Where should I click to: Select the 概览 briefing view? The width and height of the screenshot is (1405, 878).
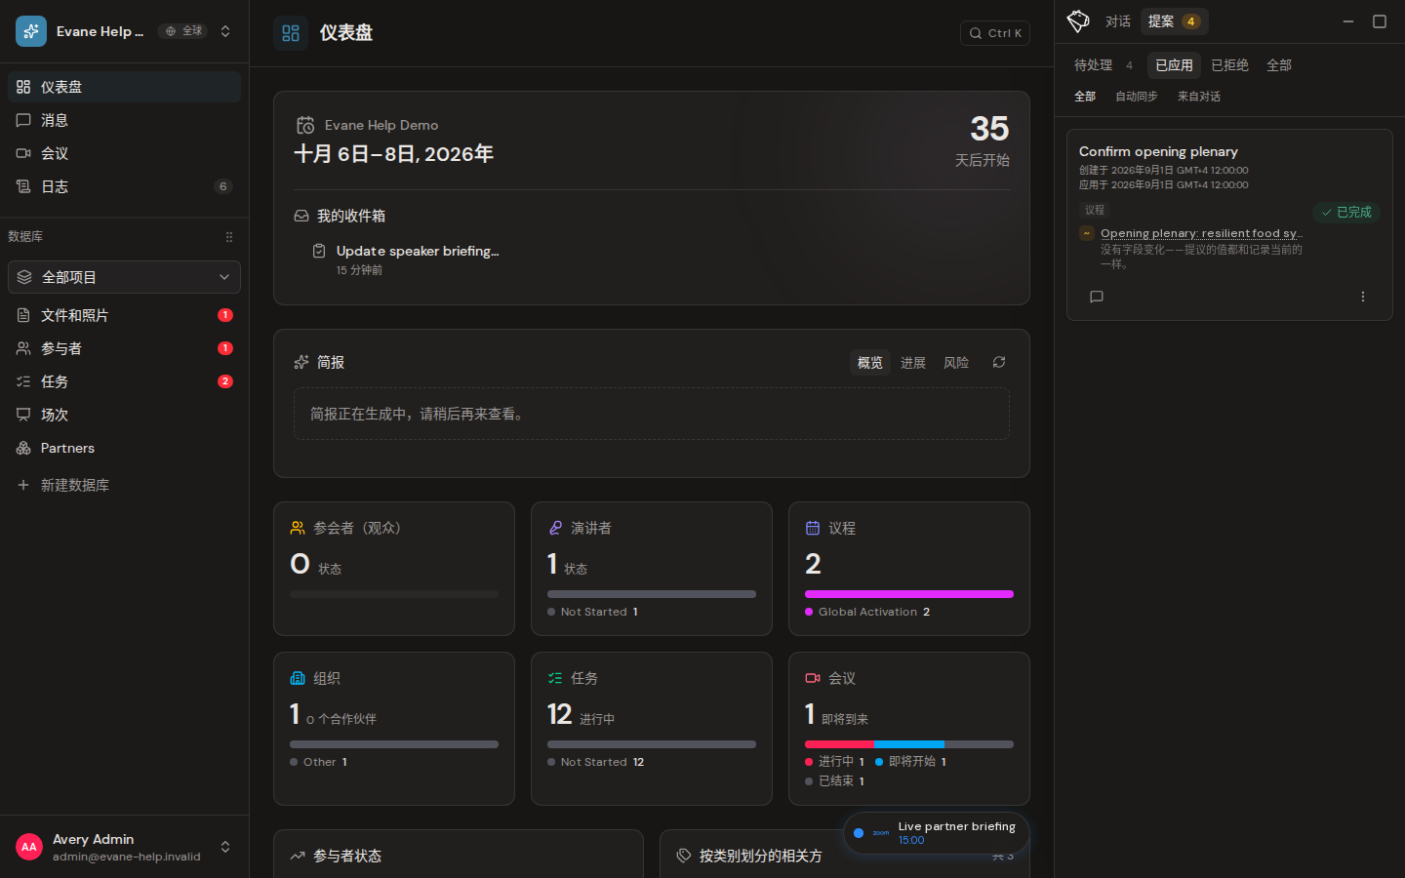(x=870, y=363)
